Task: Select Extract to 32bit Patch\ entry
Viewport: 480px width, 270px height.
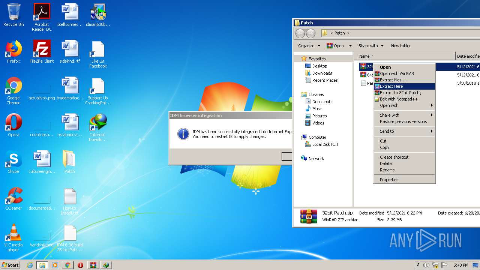Action: (404, 93)
